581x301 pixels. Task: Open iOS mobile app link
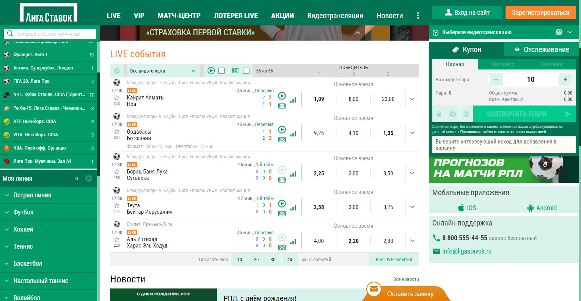[467, 208]
